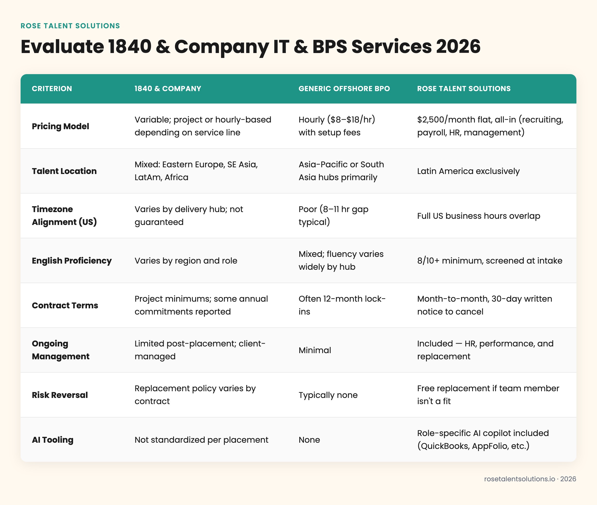The width and height of the screenshot is (597, 505).
Task: Click 'Month-to-month, 30-day written notice' cell
Action: pos(485,305)
